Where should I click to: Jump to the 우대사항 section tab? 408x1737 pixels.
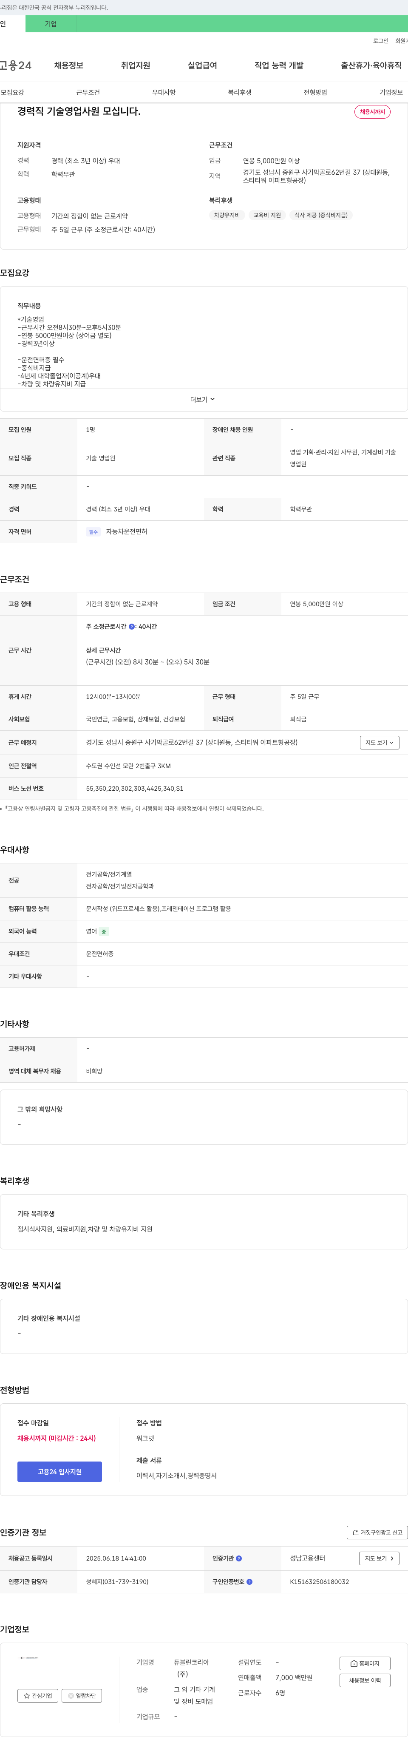click(x=164, y=92)
